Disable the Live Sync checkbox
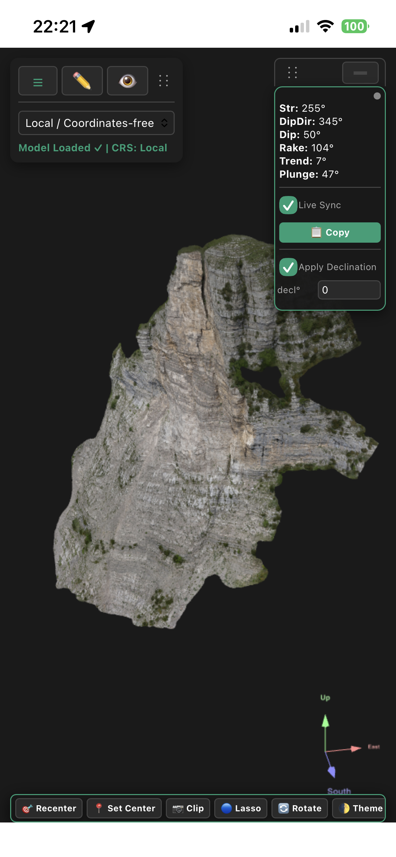396x857 pixels. (x=288, y=205)
